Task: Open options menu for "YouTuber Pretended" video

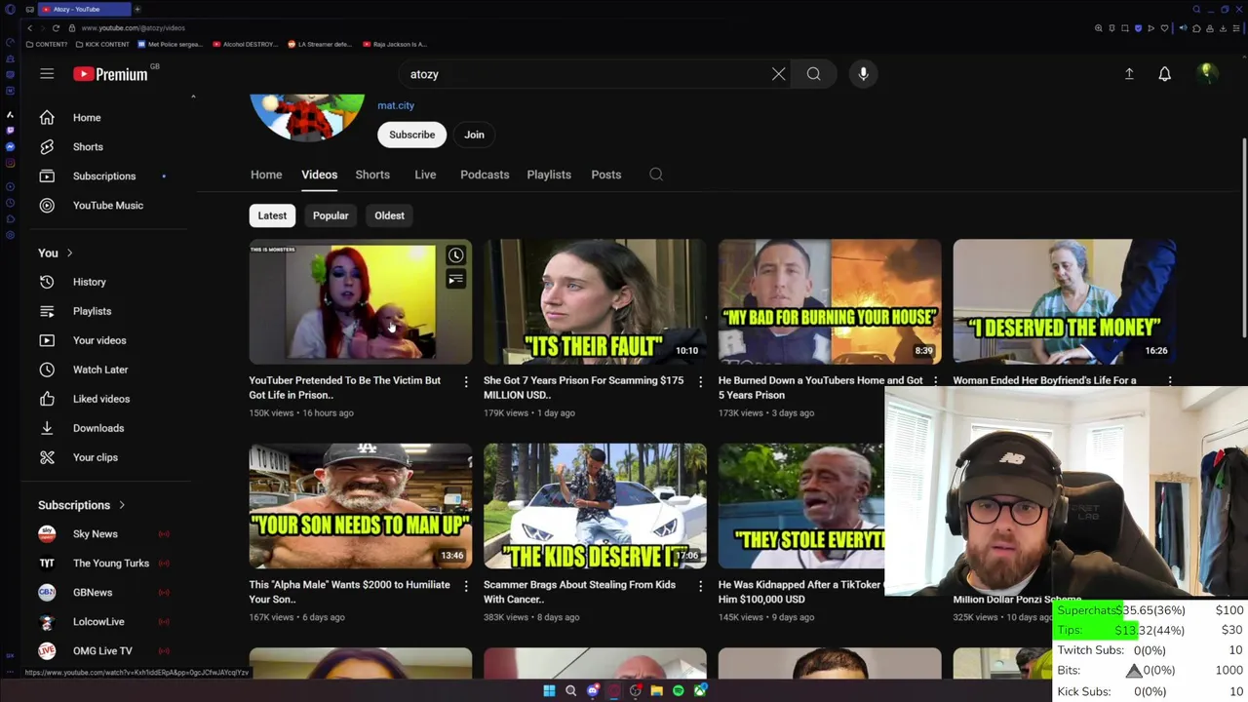Action: (x=465, y=381)
